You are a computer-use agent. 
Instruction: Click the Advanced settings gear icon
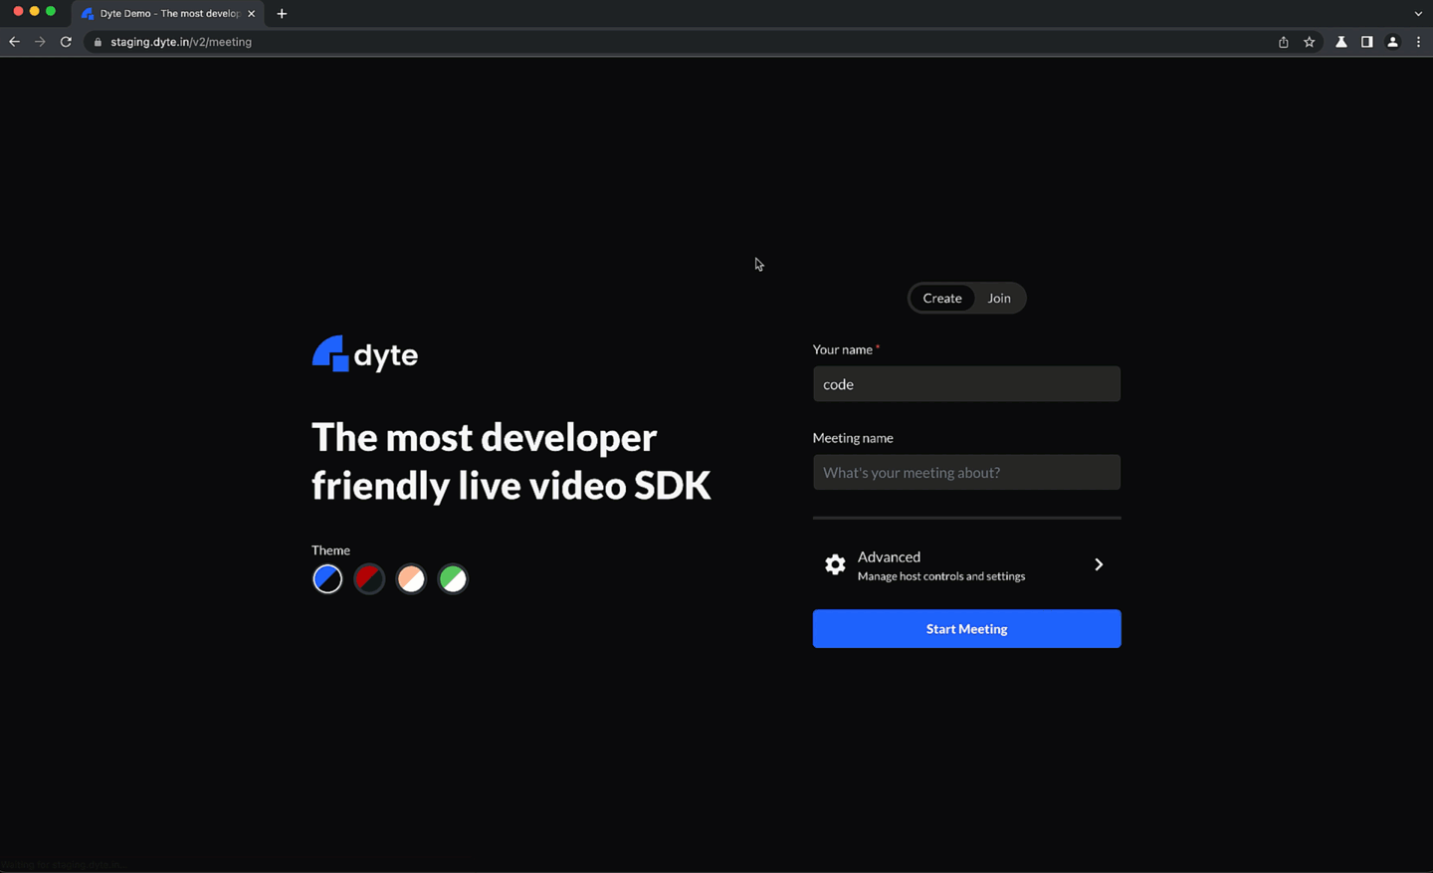[x=834, y=564]
